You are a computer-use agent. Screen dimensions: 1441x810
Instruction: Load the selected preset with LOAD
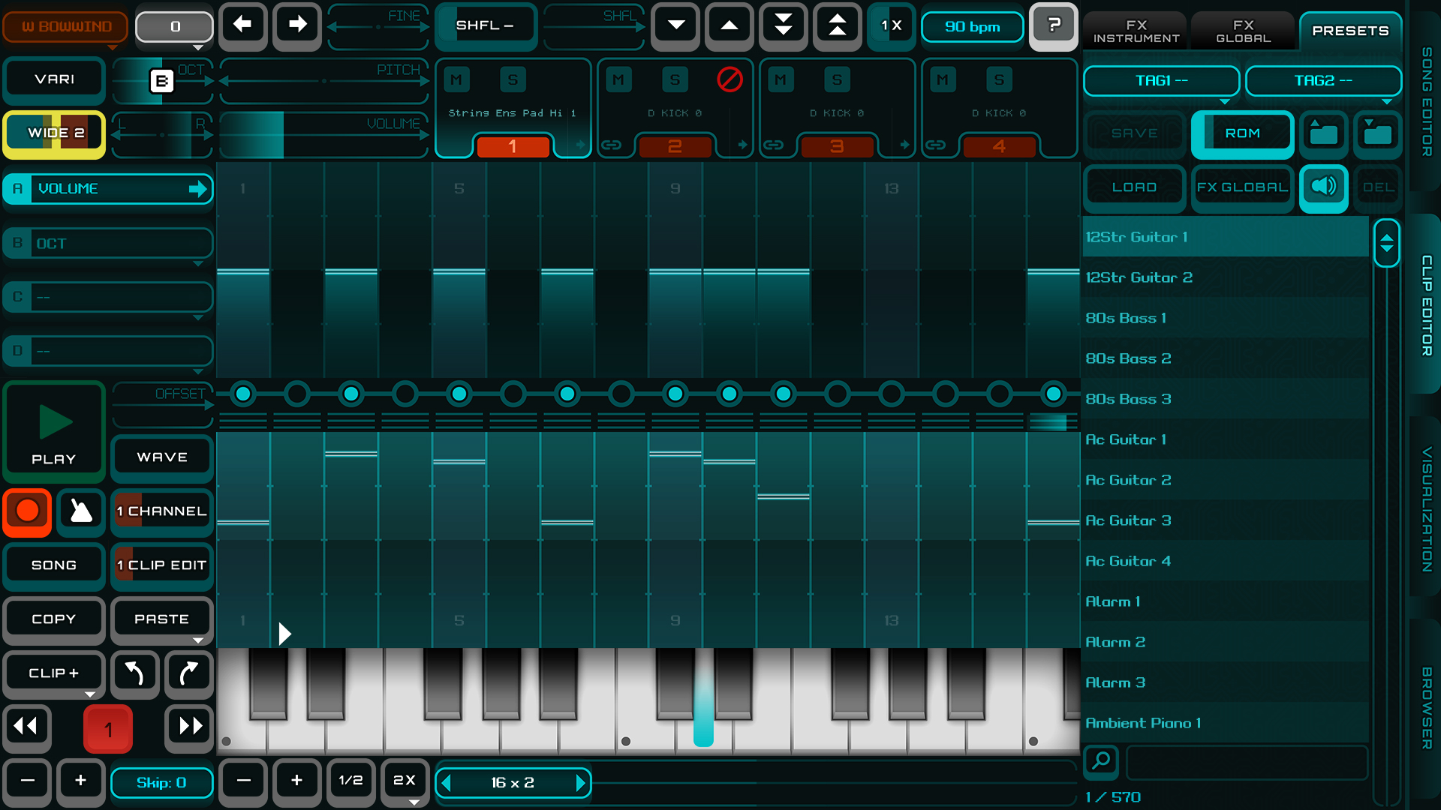click(1134, 187)
